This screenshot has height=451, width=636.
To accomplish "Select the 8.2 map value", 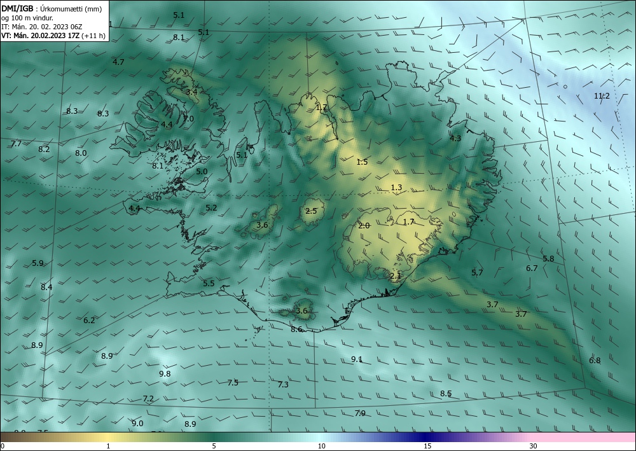I will click(x=45, y=149).
